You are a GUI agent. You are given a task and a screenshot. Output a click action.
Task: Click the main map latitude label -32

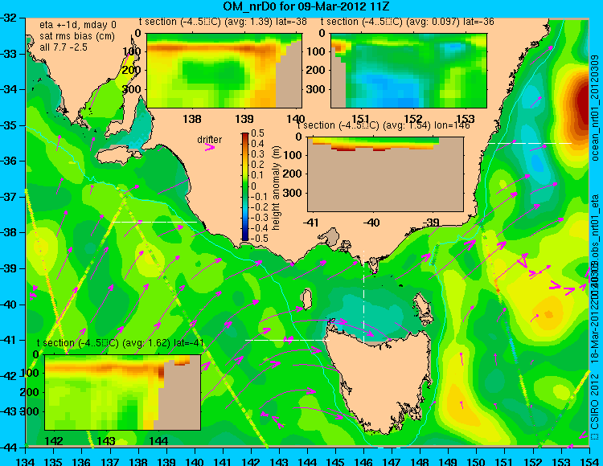click(x=9, y=18)
